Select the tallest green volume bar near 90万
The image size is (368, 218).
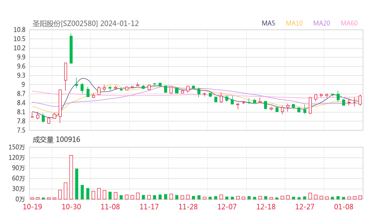coord(77,184)
